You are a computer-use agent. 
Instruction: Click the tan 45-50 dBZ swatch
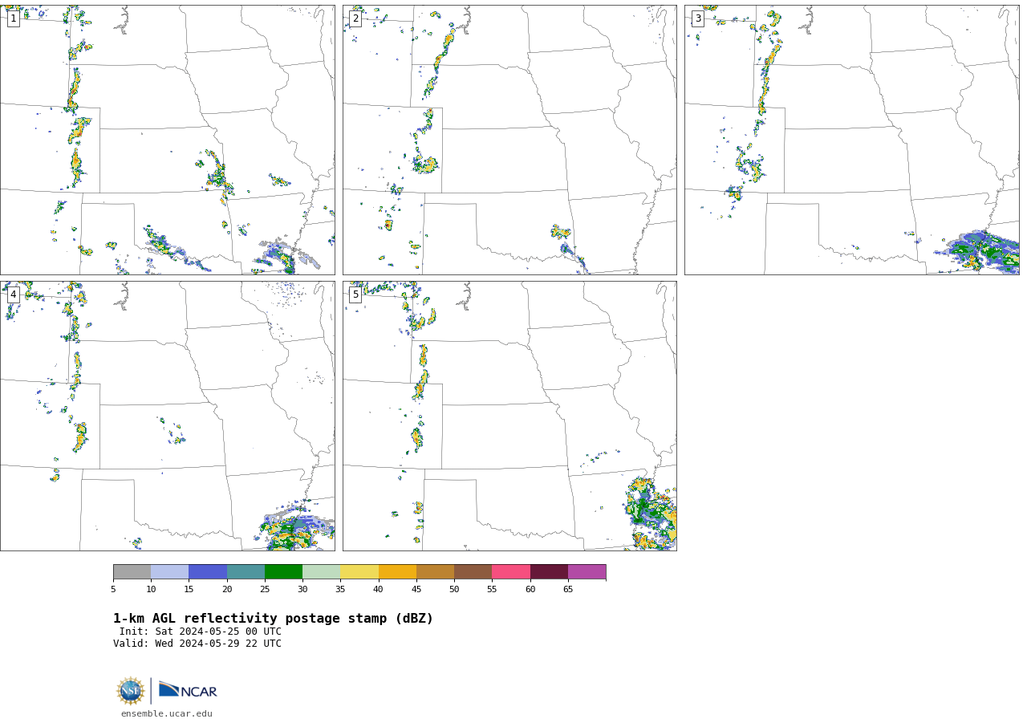click(x=435, y=572)
